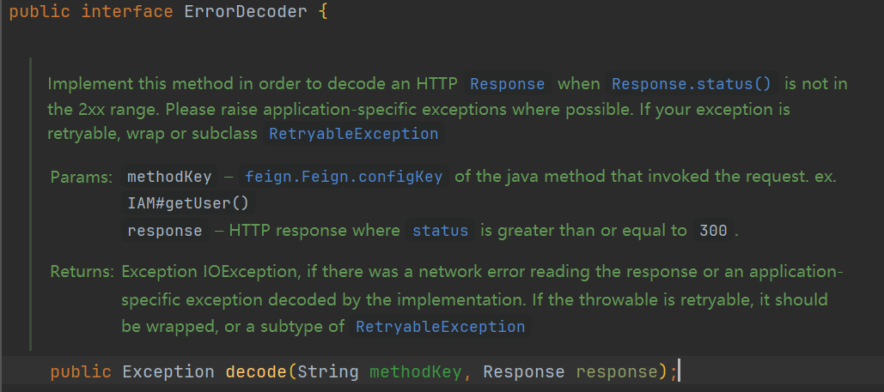884x392 pixels.
Task: Place the caret after the decode line's semicolon
Action: pyautogui.click(x=680, y=371)
